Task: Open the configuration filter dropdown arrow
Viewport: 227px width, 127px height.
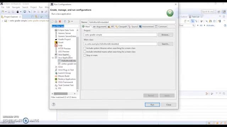Action: [x=72, y=22]
